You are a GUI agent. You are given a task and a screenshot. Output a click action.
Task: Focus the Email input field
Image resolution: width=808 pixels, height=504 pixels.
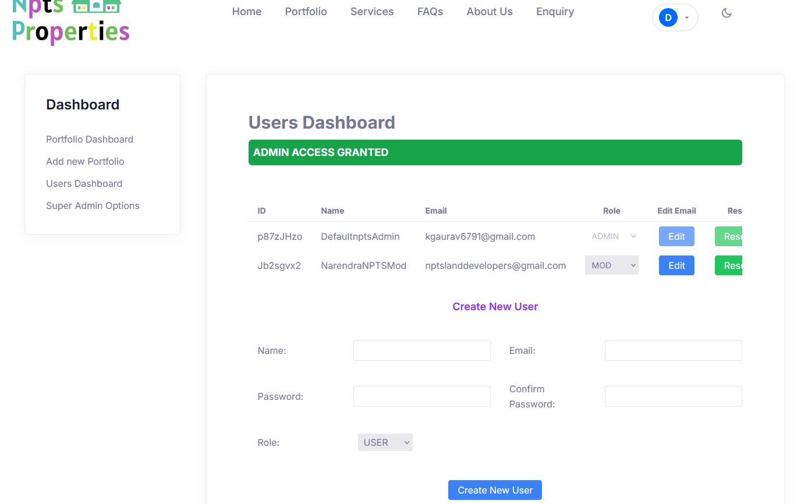tap(674, 350)
